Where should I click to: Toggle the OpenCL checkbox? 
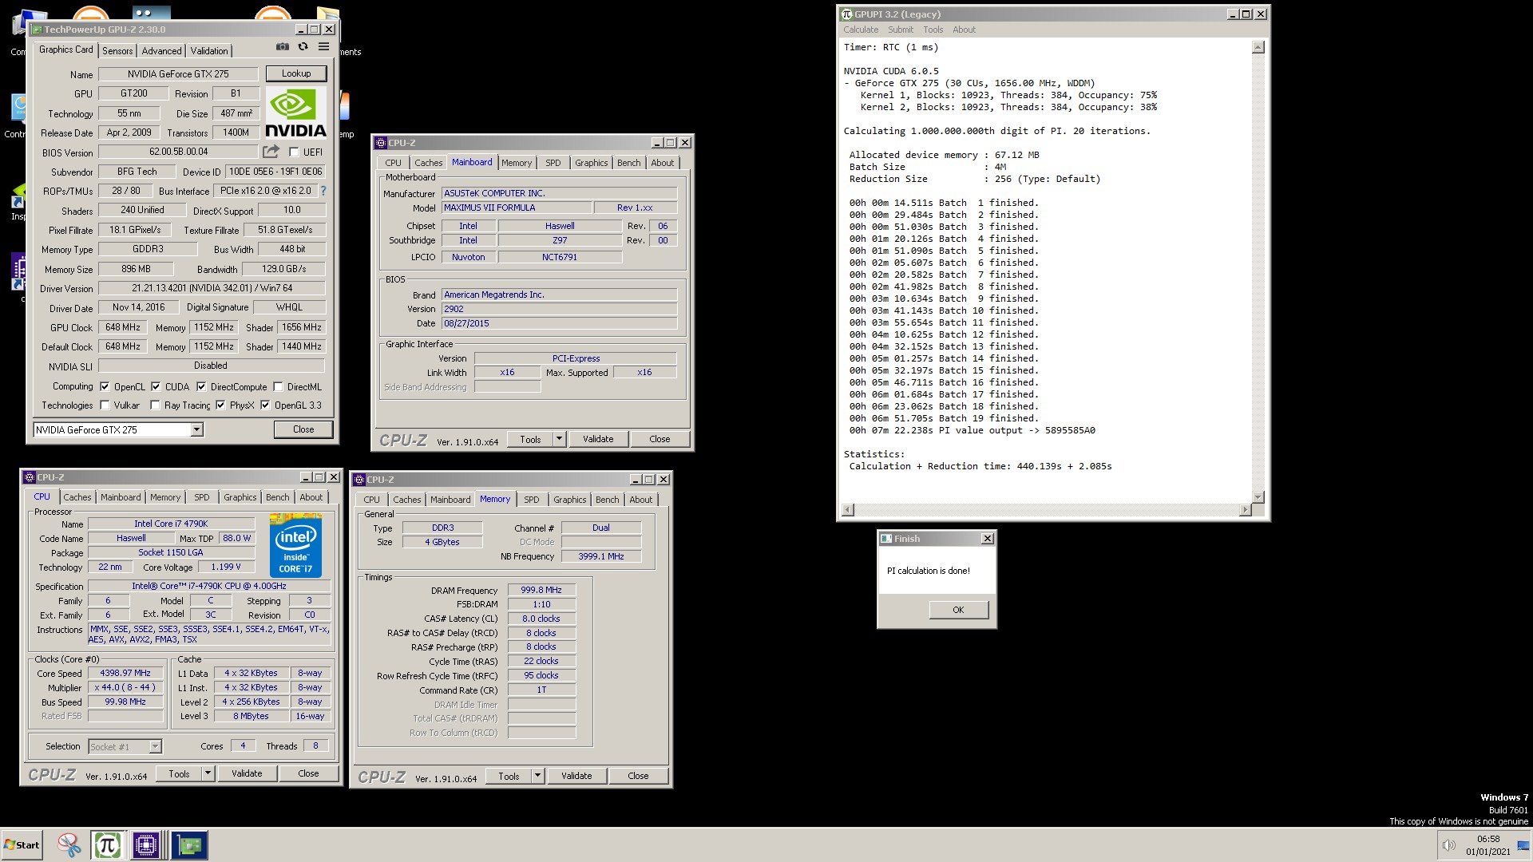[105, 386]
